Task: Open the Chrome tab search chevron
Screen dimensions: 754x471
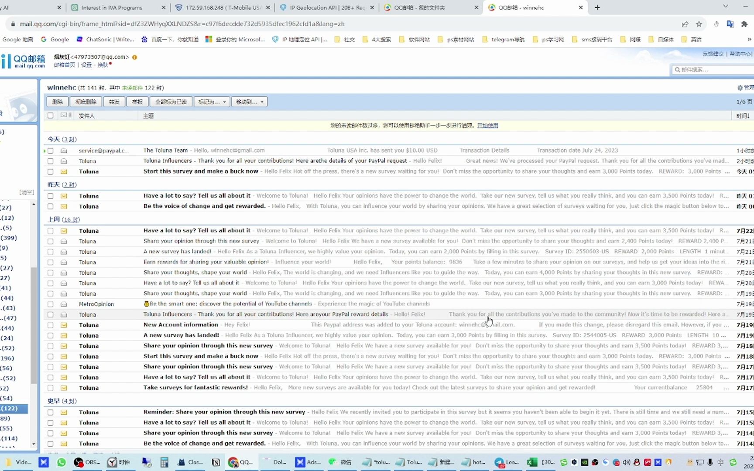Action: [725, 7]
